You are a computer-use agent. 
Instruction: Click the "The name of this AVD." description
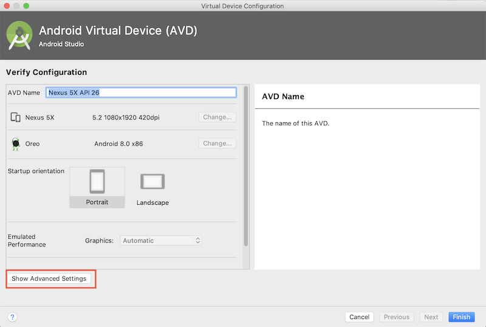click(295, 123)
